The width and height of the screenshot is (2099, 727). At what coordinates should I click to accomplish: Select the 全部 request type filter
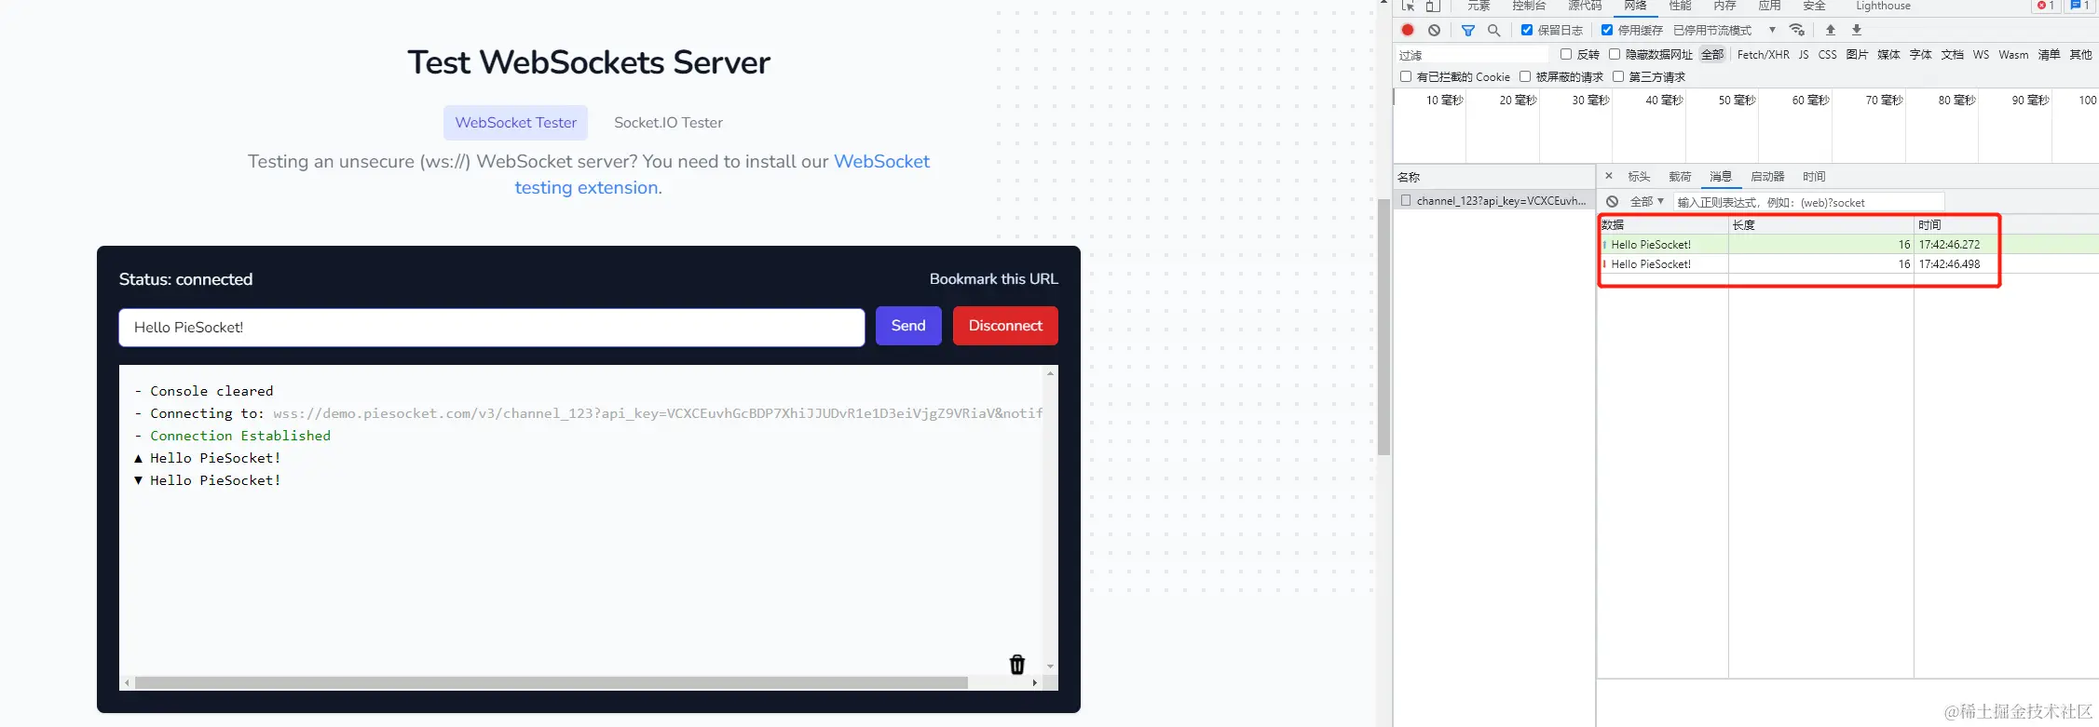1712,54
